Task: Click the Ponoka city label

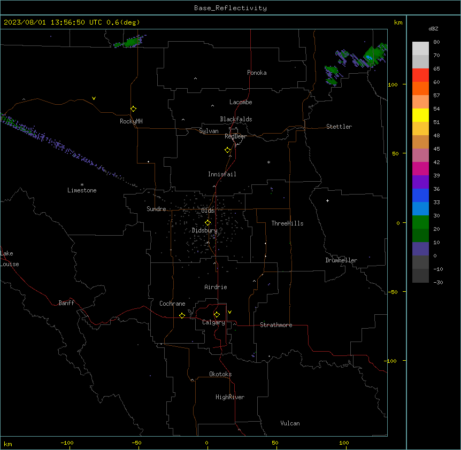Action: click(257, 73)
